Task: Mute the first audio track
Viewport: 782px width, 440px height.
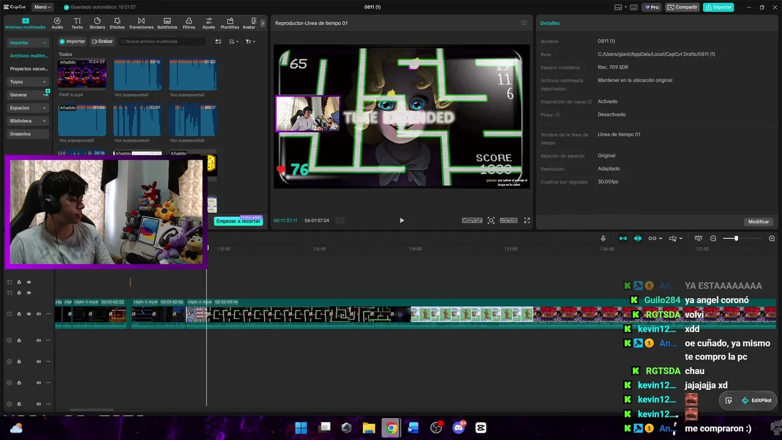Action: pyautogui.click(x=38, y=340)
